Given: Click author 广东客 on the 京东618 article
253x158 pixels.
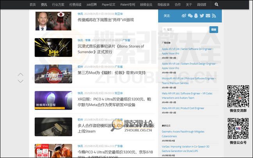Looking at the screenshot, I should 119,146.
